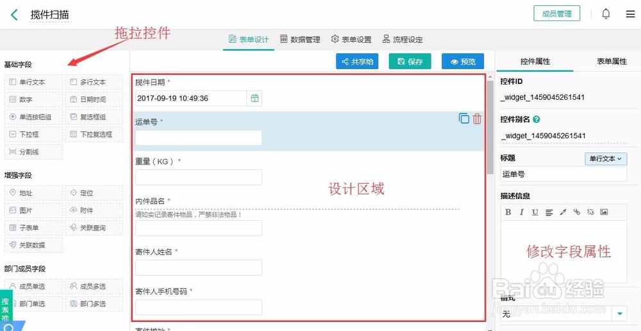Select the 下拉框 widget

tap(33, 134)
